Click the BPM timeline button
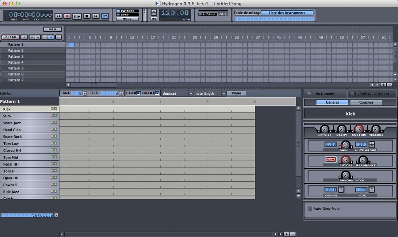Screen dimensions: 398x237 pyautogui.click(x=52, y=29)
